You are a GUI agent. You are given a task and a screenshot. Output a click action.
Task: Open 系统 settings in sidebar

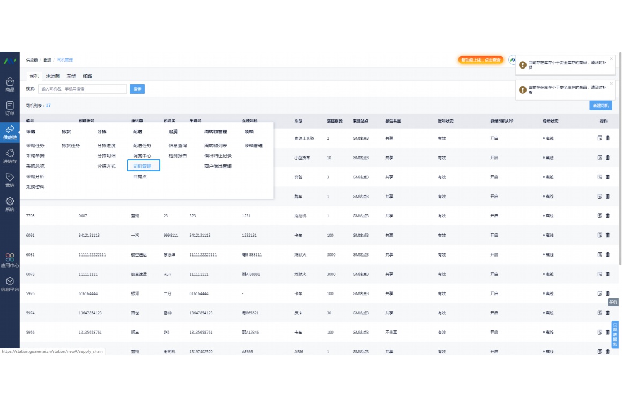click(10, 204)
